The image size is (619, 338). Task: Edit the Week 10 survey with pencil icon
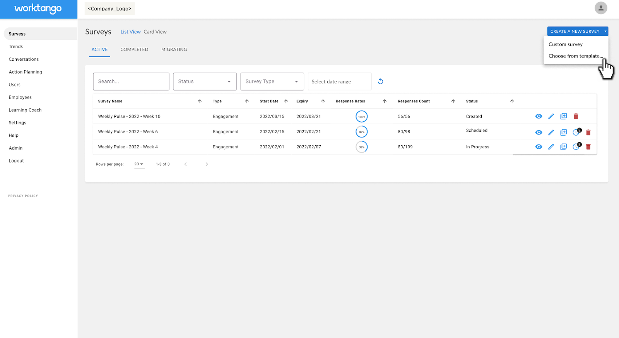(x=551, y=116)
